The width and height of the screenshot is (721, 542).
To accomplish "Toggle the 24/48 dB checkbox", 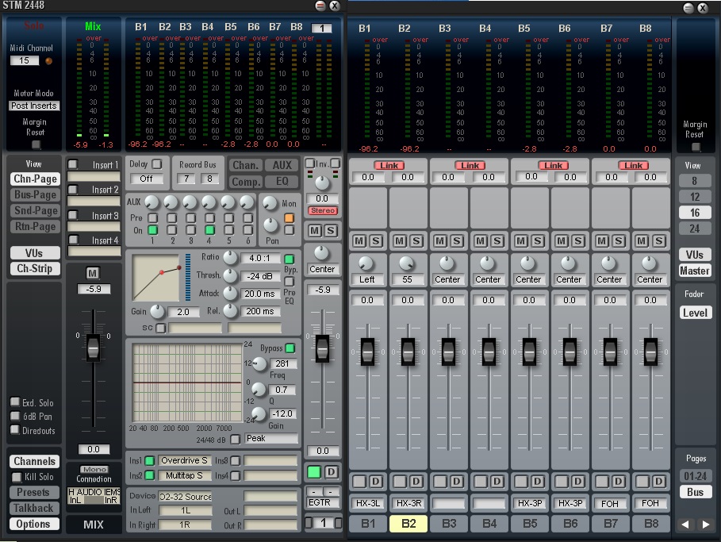I will coord(235,439).
